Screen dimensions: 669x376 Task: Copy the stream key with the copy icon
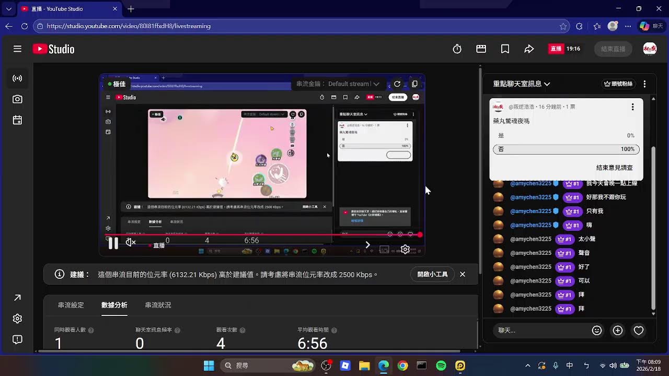pos(414,84)
